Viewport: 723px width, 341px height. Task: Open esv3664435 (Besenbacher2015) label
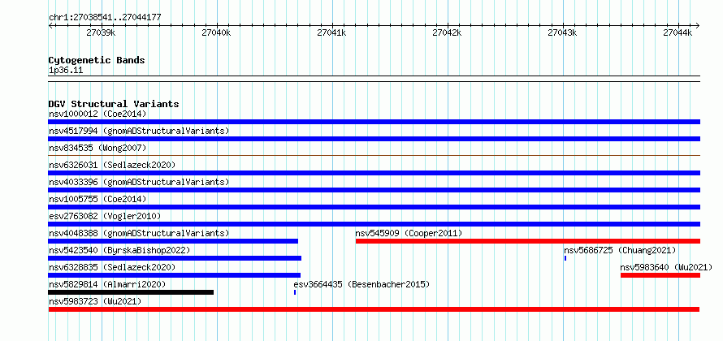coord(361,284)
